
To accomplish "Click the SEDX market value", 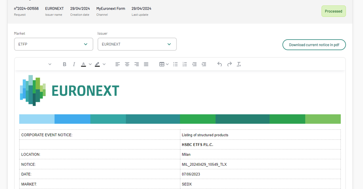I will tap(186, 184).
